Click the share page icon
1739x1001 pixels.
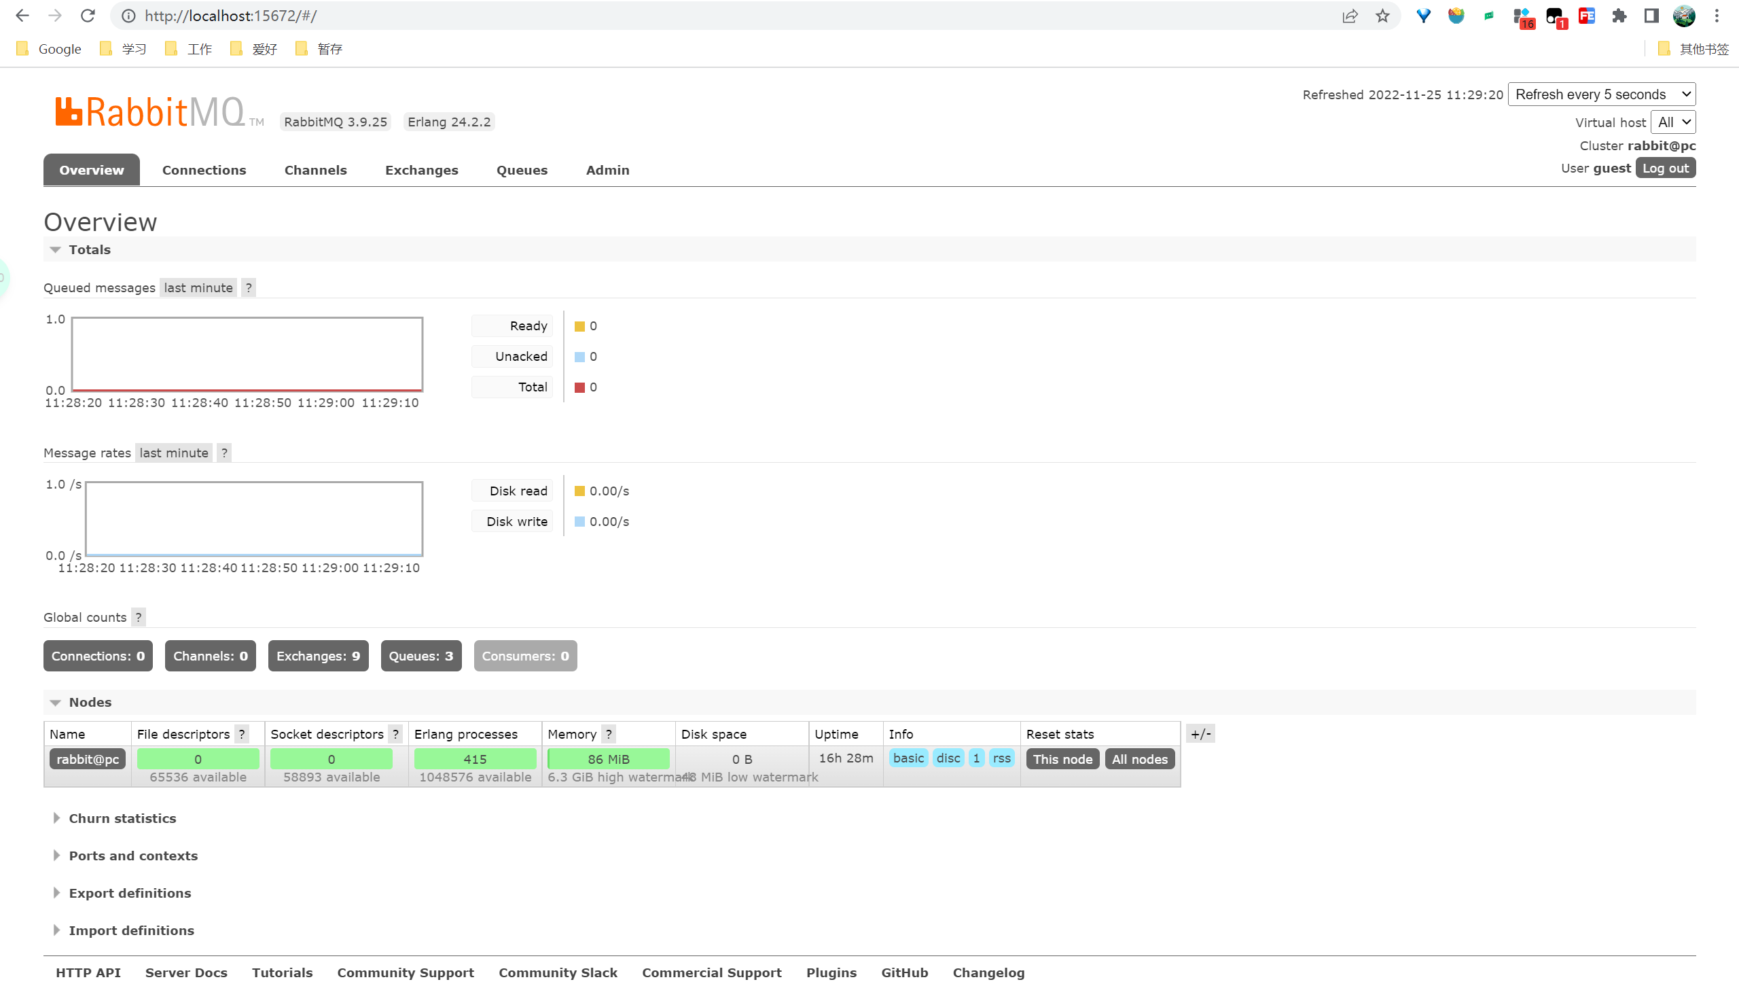(1350, 16)
